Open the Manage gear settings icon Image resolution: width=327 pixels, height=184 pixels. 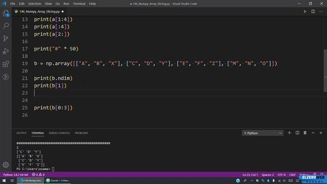pos(6,165)
